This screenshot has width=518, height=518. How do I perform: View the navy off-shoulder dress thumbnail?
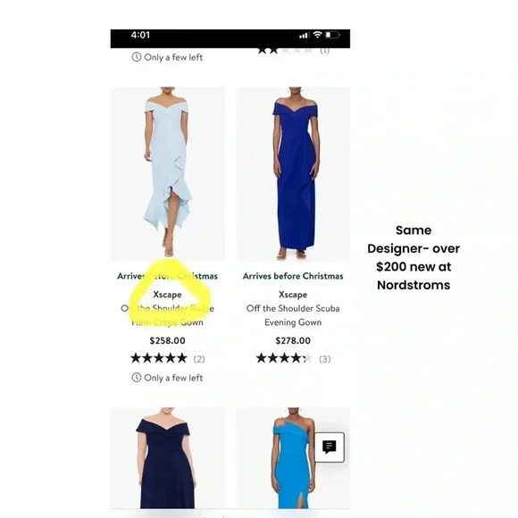168,458
